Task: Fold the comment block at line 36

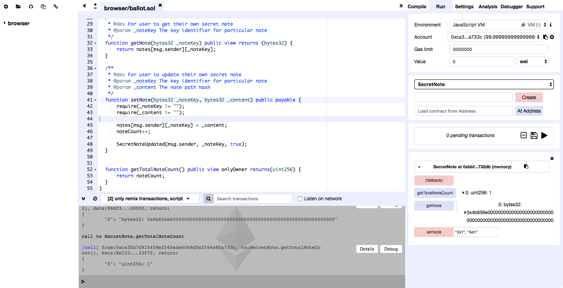Action: click(95, 68)
